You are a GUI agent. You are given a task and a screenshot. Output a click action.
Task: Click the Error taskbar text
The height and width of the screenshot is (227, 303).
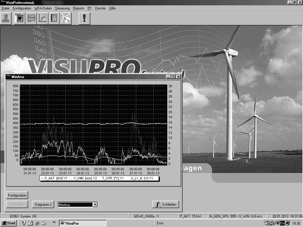[x=160, y=223]
